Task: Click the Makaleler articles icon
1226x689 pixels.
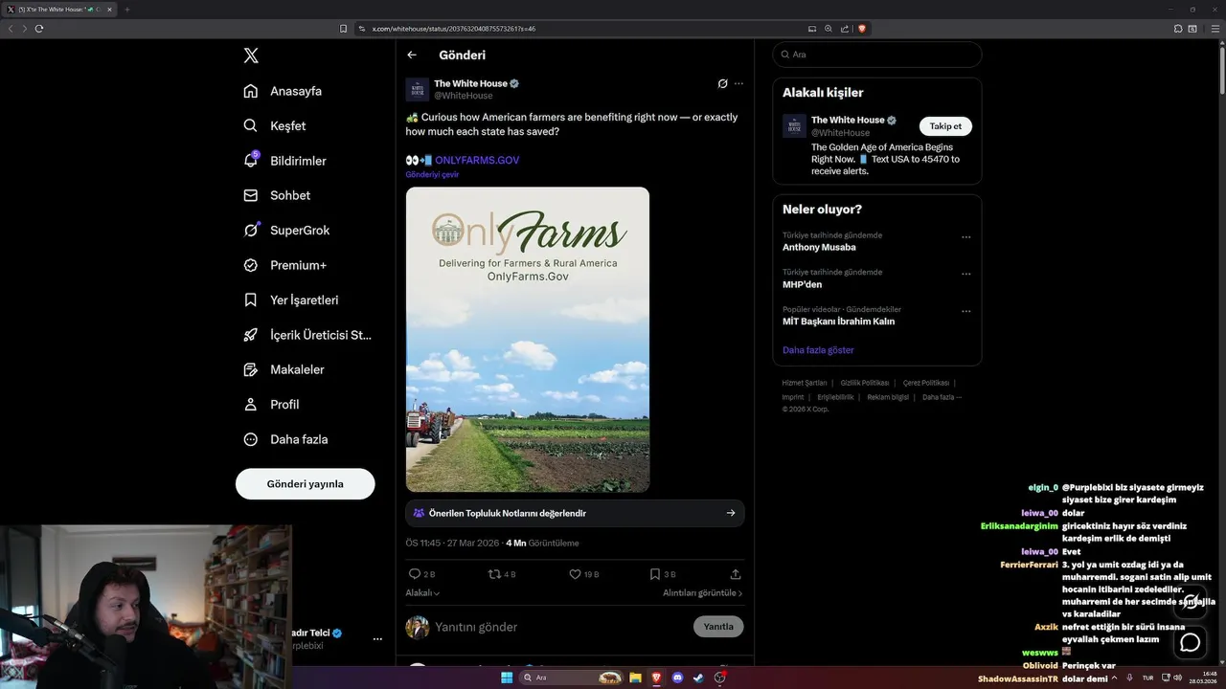Action: 250,369
